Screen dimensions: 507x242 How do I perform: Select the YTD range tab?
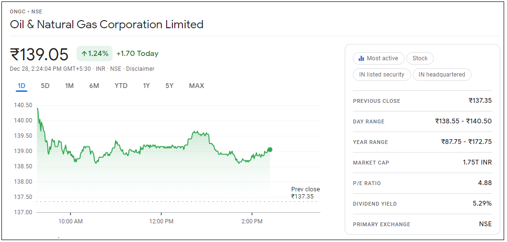tap(121, 86)
